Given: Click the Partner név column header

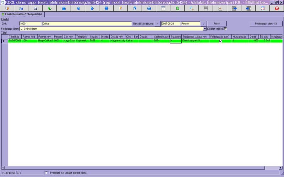Looking at the screenshot, I should (45, 36).
